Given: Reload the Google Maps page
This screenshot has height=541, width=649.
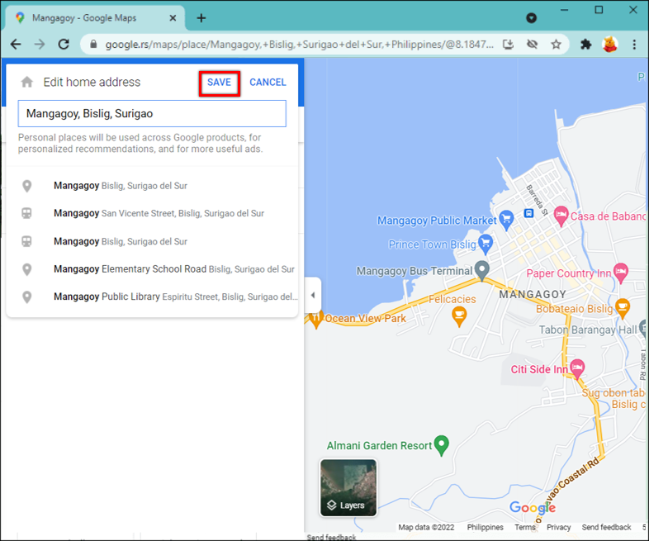Looking at the screenshot, I should tap(64, 44).
